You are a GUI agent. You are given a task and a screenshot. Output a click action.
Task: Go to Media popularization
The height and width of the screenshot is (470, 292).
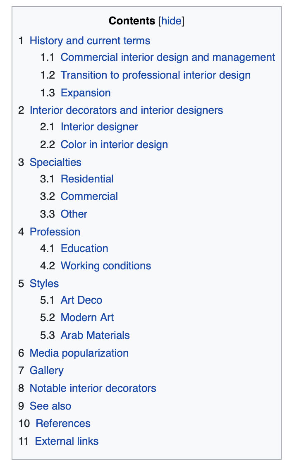79,353
